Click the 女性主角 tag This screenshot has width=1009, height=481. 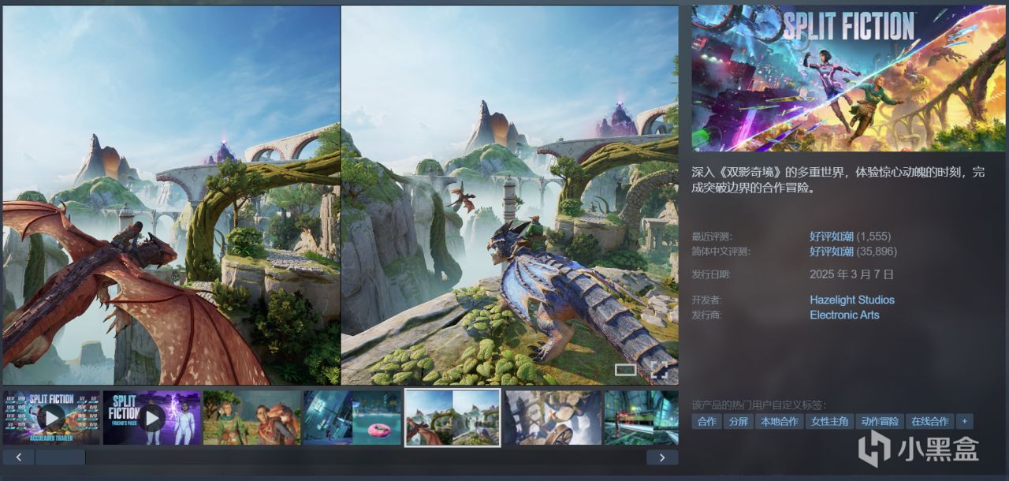829,422
